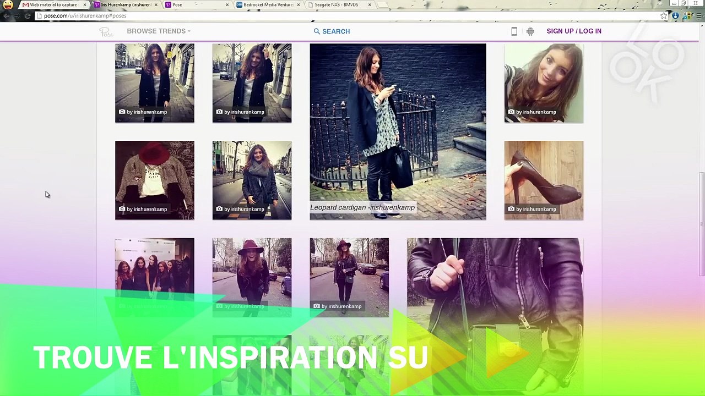This screenshot has height=396, width=705.
Task: Open the top-left photo of woman in striped top
Action: 155,83
